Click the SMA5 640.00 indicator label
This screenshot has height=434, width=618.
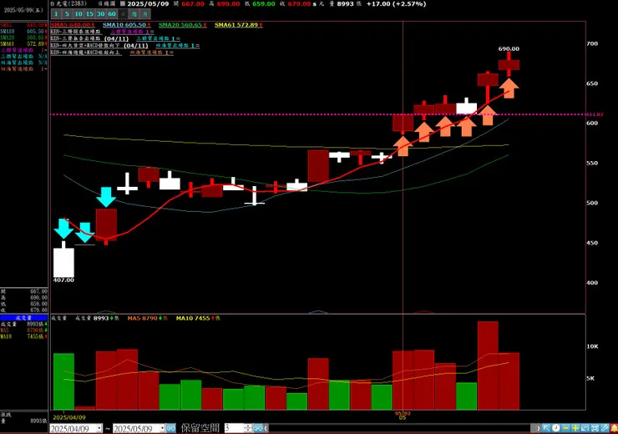click(73, 25)
